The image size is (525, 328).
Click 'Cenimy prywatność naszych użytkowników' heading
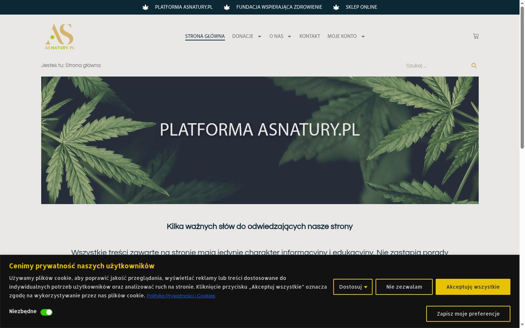tap(82, 266)
